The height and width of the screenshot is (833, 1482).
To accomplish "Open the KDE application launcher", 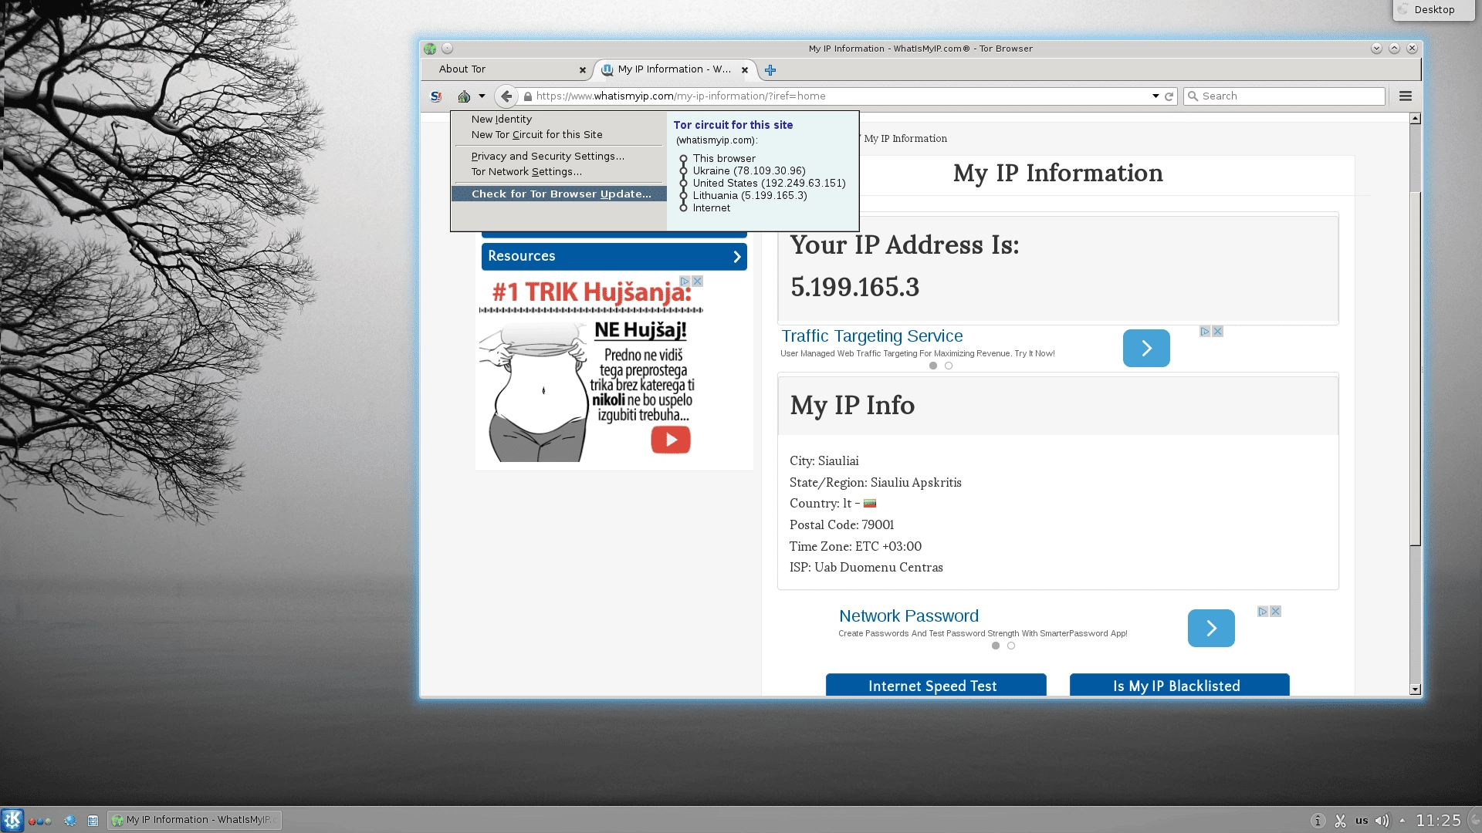I will [12, 820].
